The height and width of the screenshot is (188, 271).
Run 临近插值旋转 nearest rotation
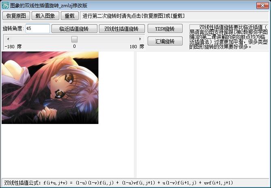[x=74, y=29]
